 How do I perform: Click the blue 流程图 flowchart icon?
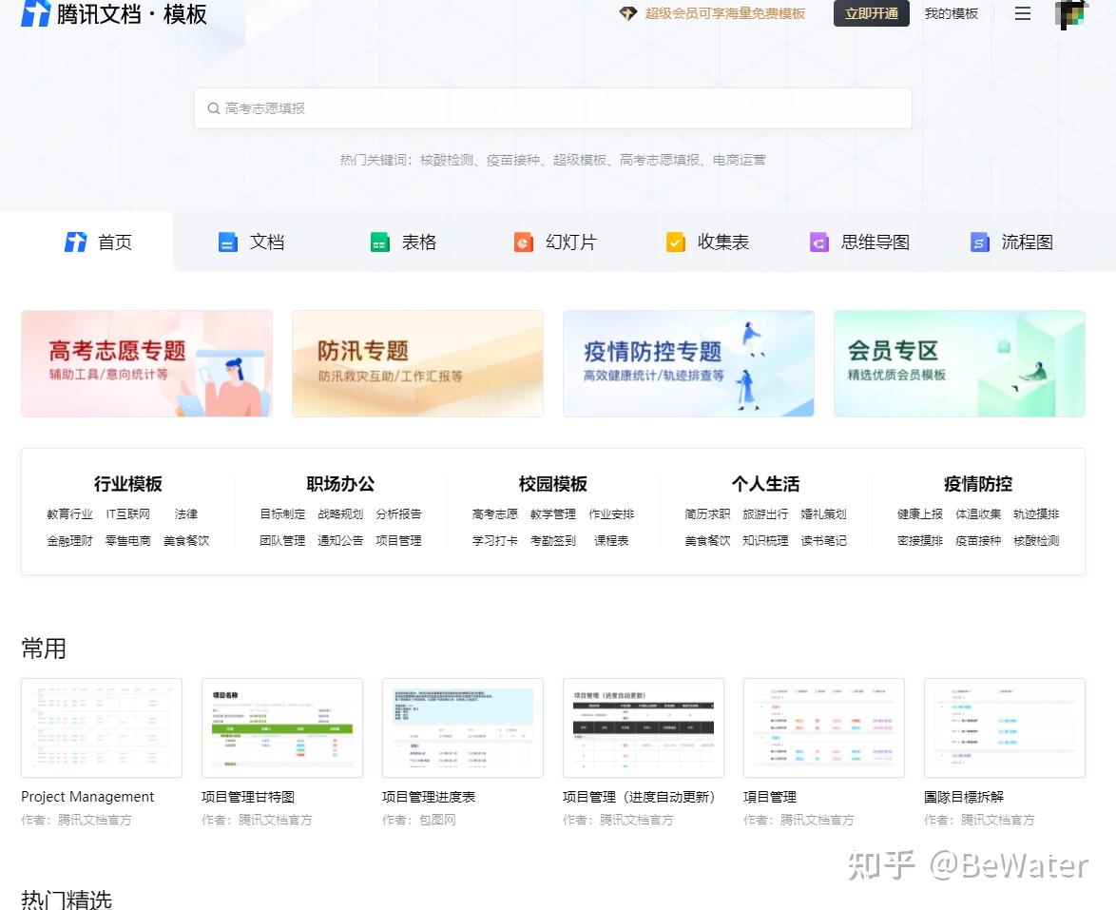(980, 242)
